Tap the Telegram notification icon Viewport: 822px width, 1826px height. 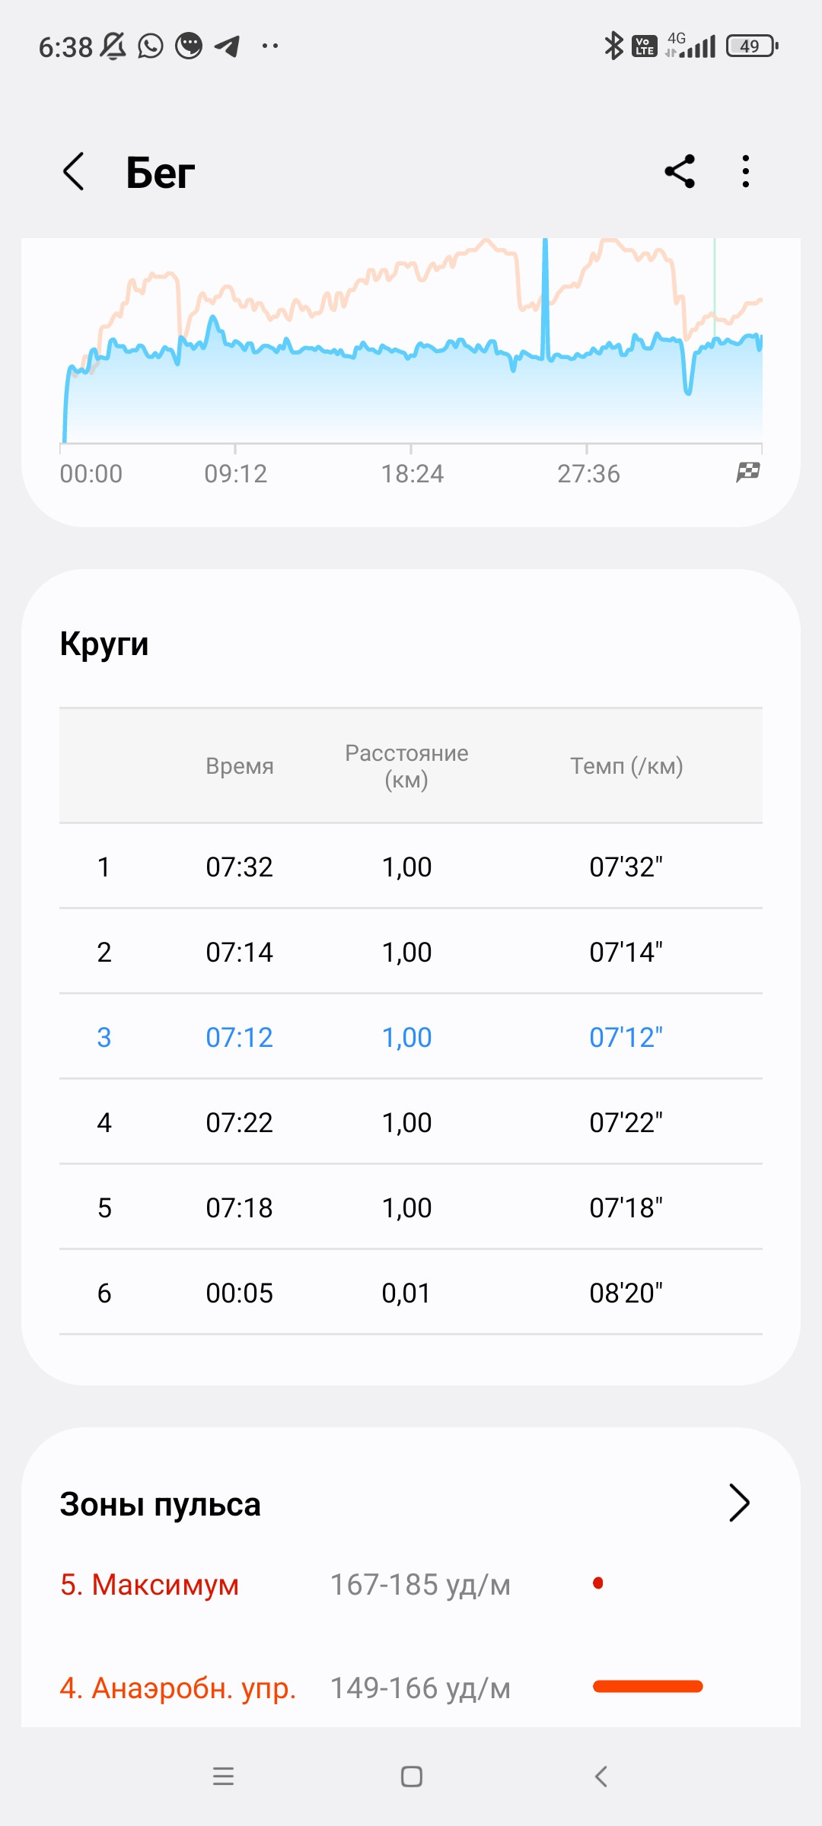(x=228, y=46)
